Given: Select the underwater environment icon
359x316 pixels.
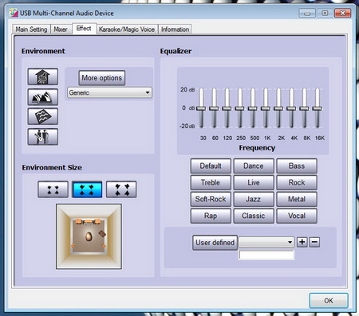Looking at the screenshot, I should [43, 116].
